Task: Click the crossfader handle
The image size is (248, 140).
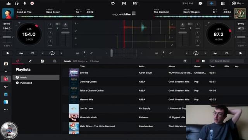Action: [x=112, y=53]
